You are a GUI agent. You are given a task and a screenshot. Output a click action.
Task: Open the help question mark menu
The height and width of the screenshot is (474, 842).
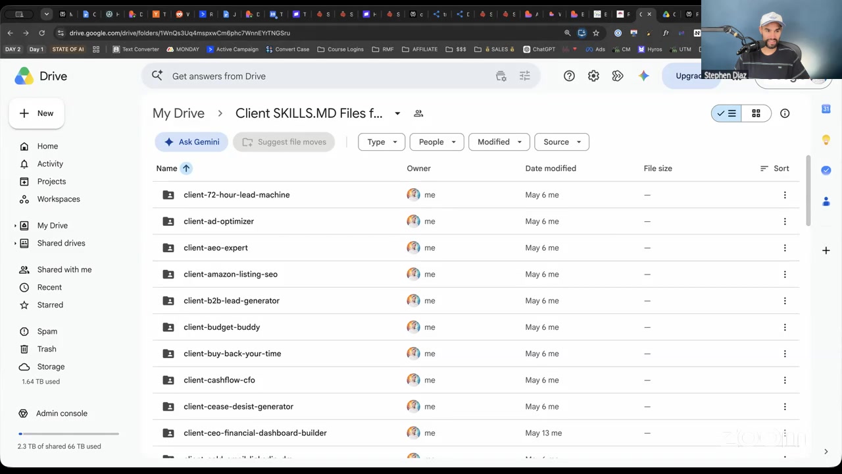pos(569,76)
